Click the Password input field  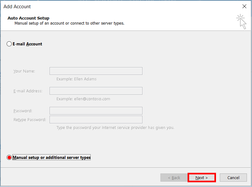[96, 111]
